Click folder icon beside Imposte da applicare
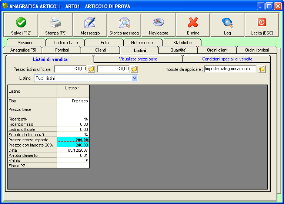The image size is (284, 204). click(262, 69)
